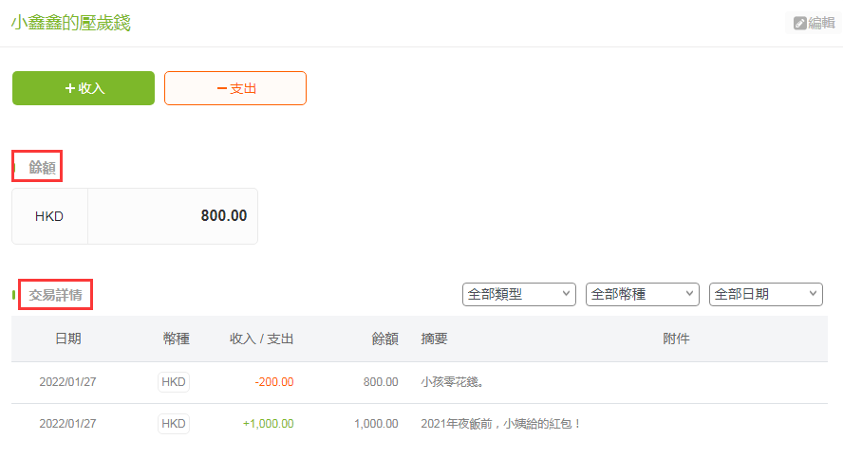The width and height of the screenshot is (843, 458).
Task: Select the 小姨給的紅包 transaction summary
Action: (500, 424)
